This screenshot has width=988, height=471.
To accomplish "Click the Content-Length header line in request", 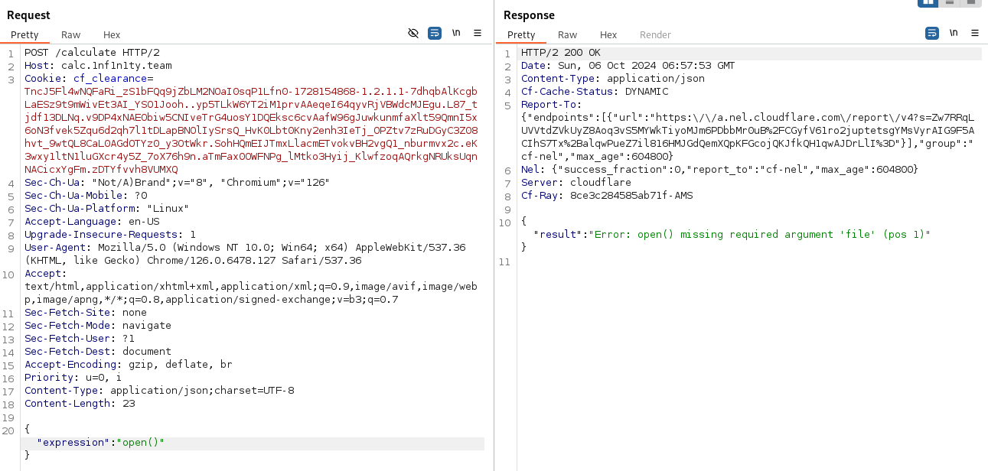I will click(x=80, y=403).
